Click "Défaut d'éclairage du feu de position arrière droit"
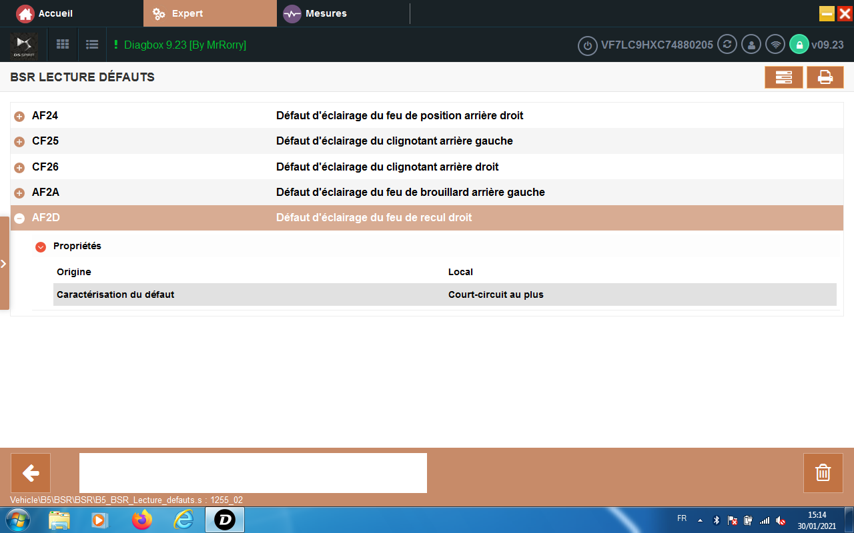The height and width of the screenshot is (533, 854). 400,116
